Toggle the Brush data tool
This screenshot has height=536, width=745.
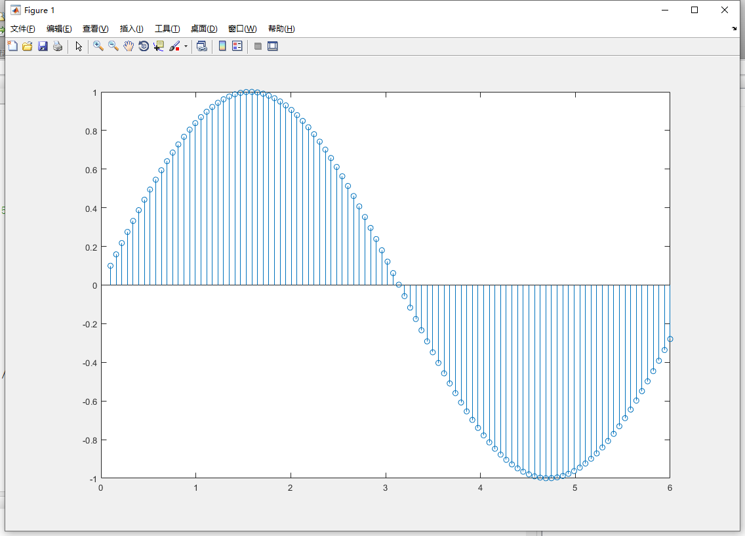pyautogui.click(x=174, y=46)
